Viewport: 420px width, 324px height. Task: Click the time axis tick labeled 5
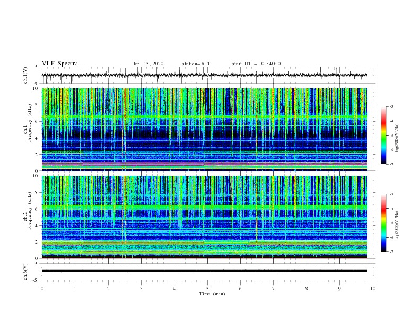tap(207, 289)
